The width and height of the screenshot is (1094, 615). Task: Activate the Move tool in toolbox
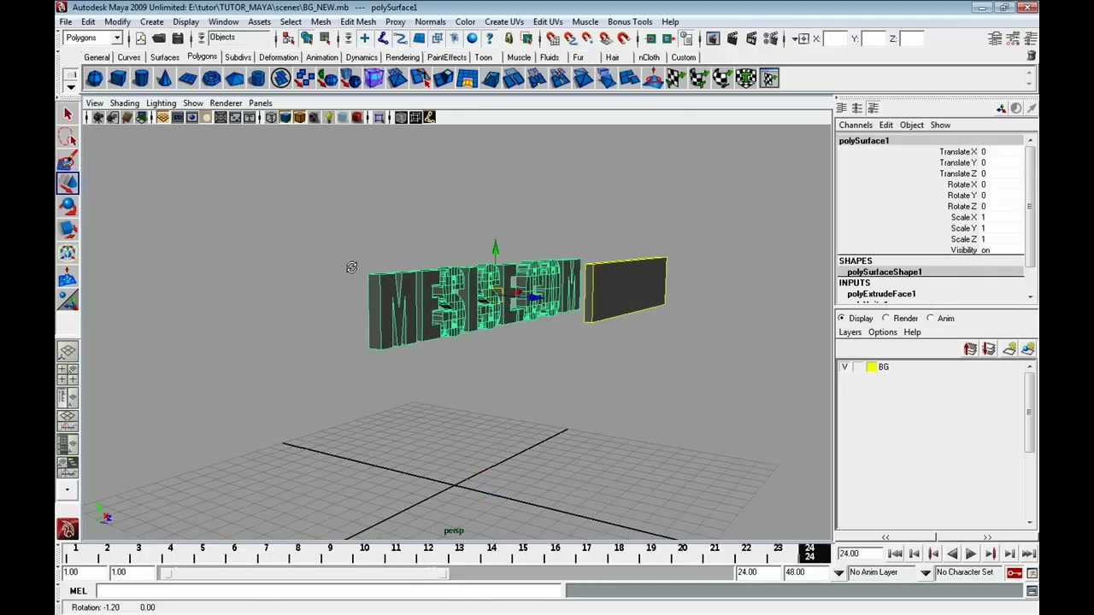click(x=68, y=183)
